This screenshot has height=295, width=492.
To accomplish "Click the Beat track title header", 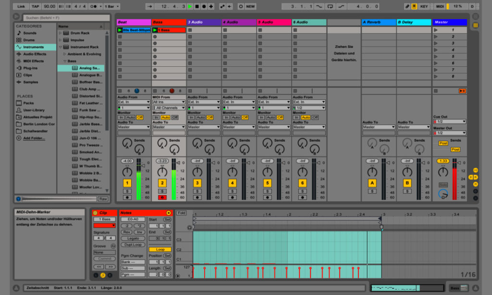I will (x=134, y=22).
